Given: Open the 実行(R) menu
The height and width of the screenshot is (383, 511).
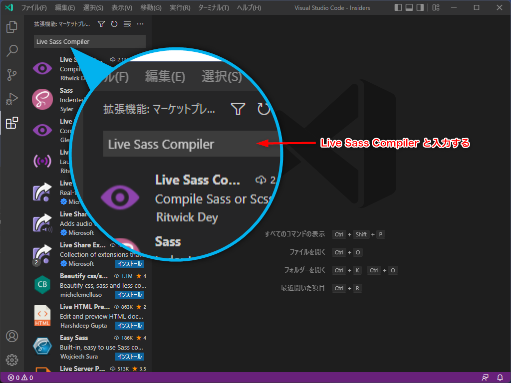Looking at the screenshot, I should [180, 7].
